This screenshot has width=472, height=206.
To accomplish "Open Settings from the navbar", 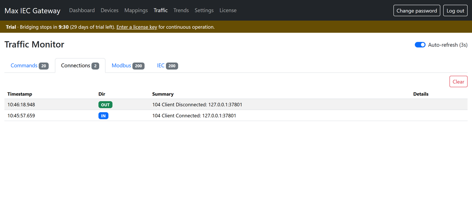I will click(x=204, y=10).
